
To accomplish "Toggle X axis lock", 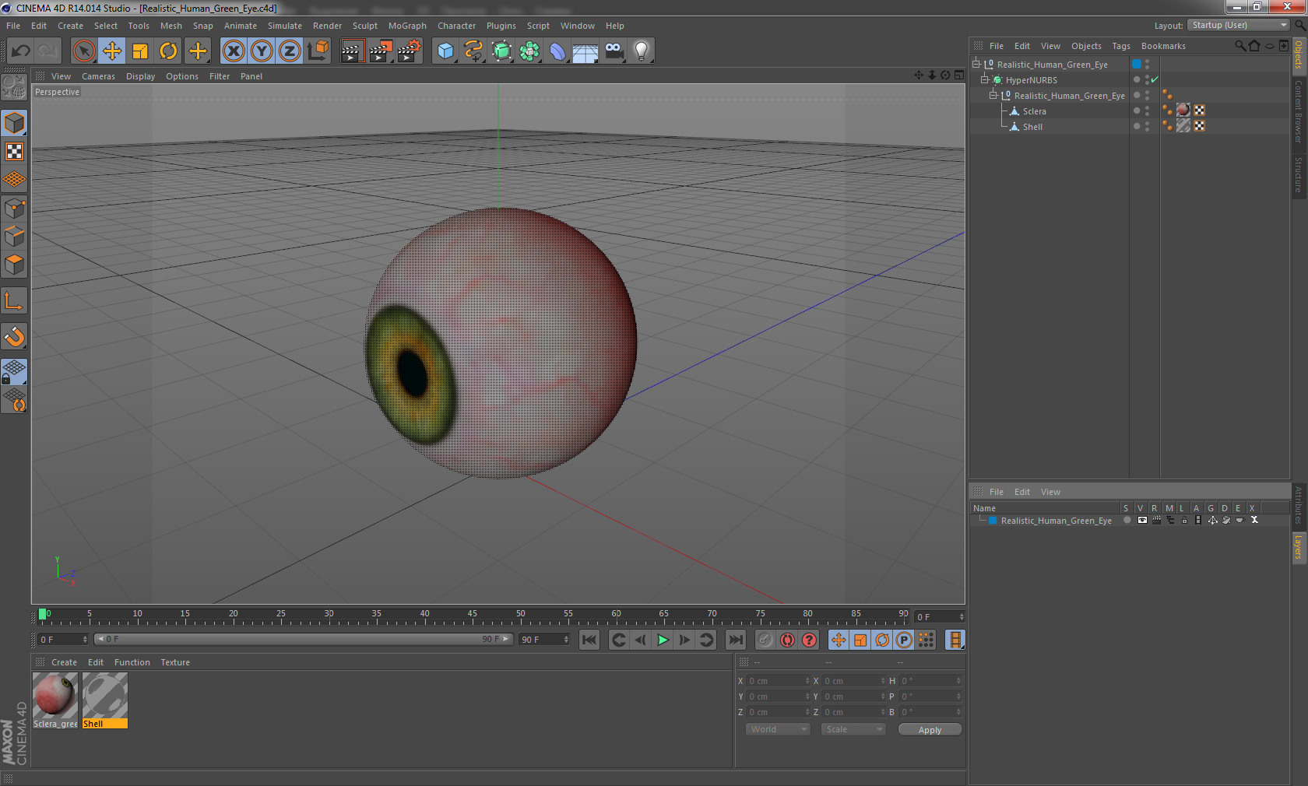I will tap(233, 51).
